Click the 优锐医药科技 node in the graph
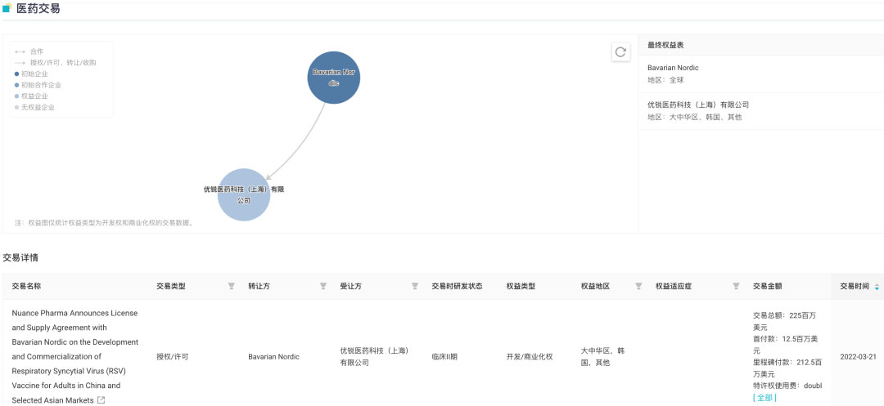884x406 pixels. coord(244,194)
